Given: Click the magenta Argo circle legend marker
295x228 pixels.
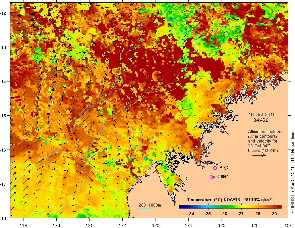Looking at the screenshot, I should pyautogui.click(x=215, y=168).
